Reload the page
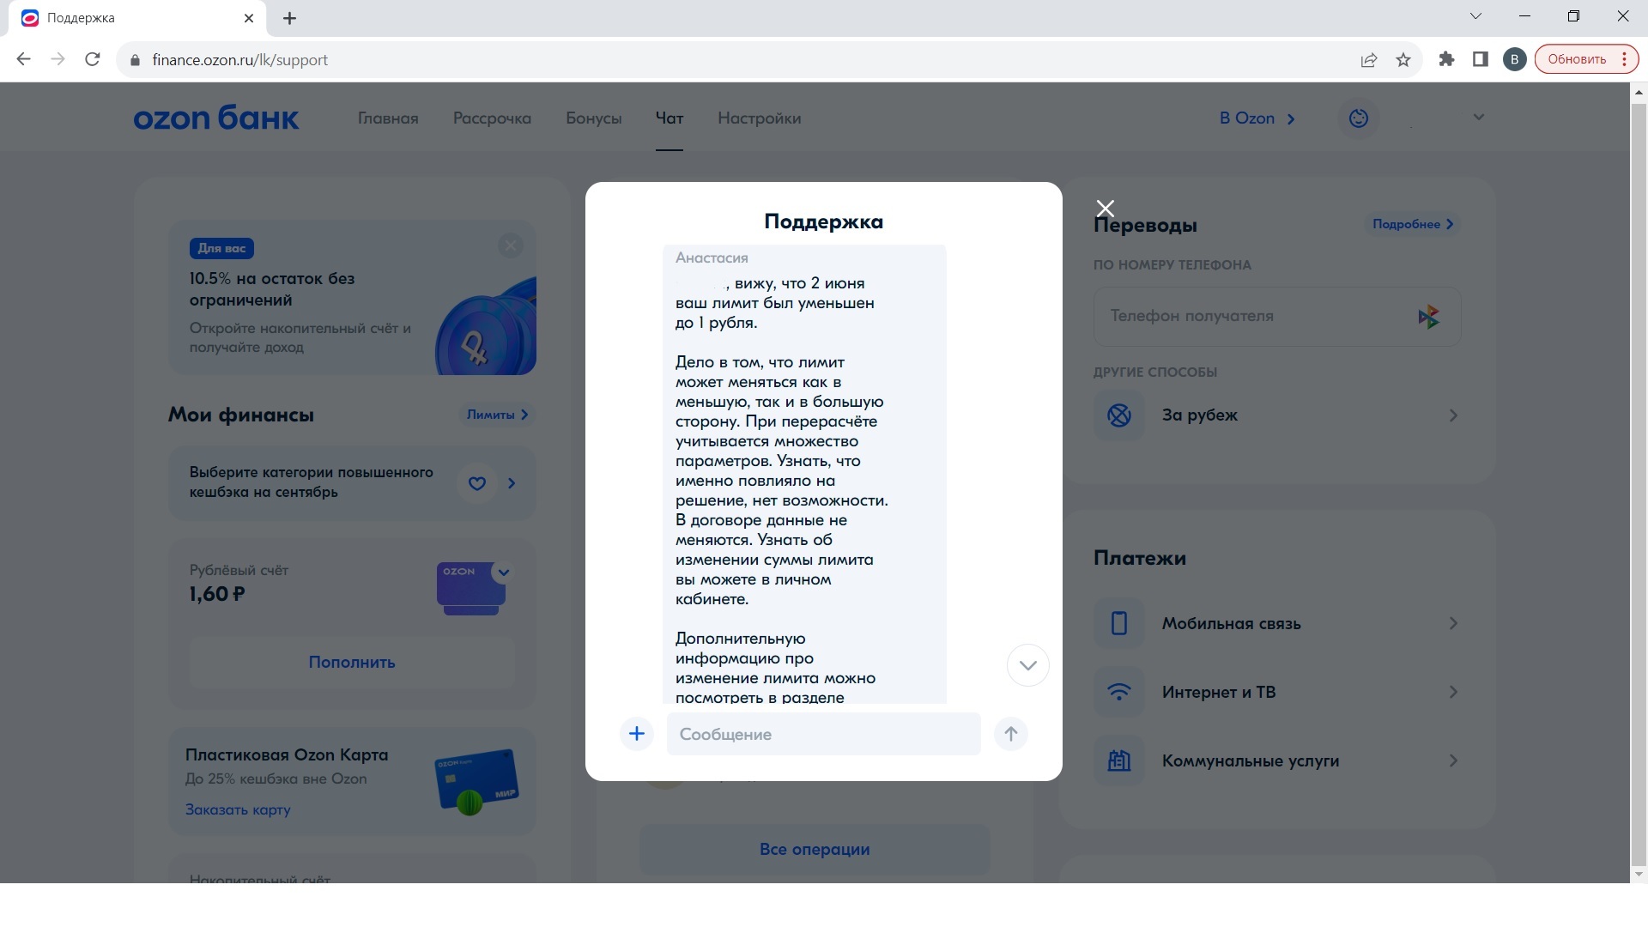 [x=93, y=59]
